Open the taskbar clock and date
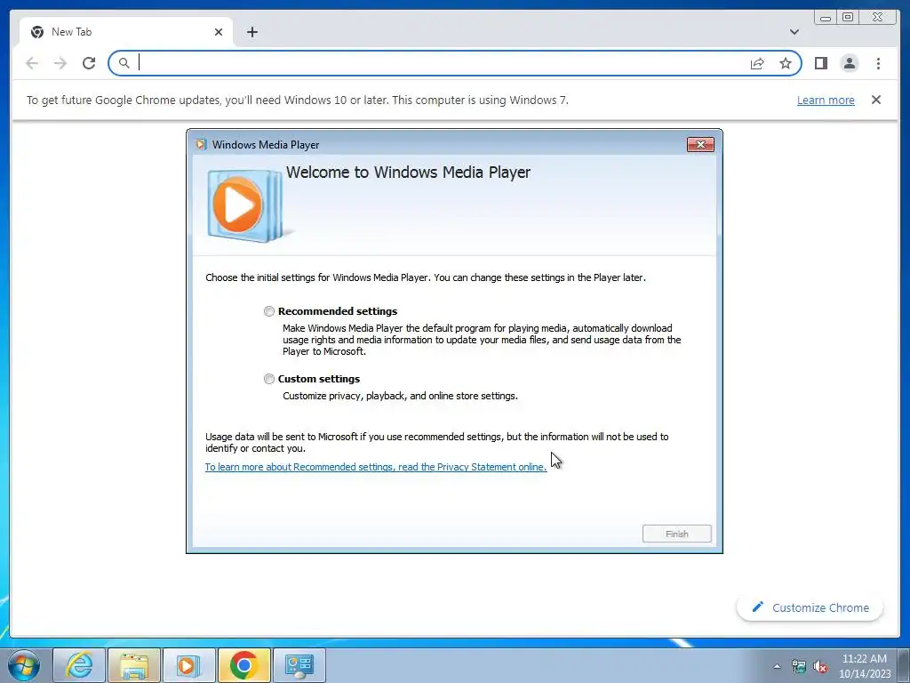 pyautogui.click(x=864, y=666)
